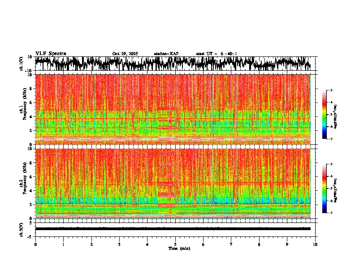
Task: Click the time axis tick label "9"
Action: [287, 244]
